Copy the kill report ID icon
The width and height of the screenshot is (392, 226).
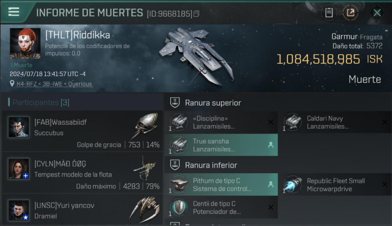coord(196,14)
